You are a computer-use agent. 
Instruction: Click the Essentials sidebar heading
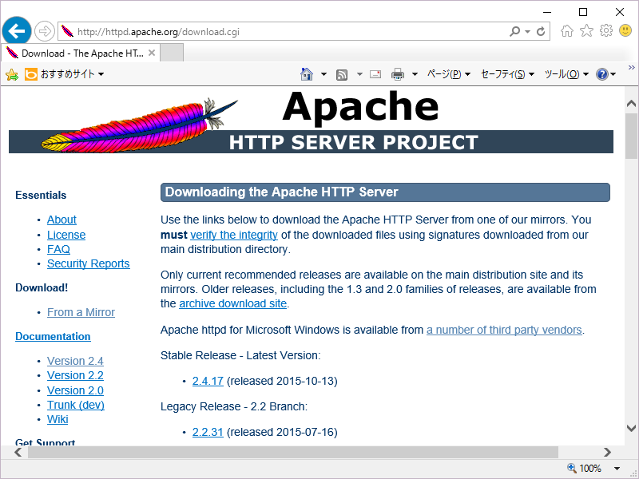(x=41, y=195)
